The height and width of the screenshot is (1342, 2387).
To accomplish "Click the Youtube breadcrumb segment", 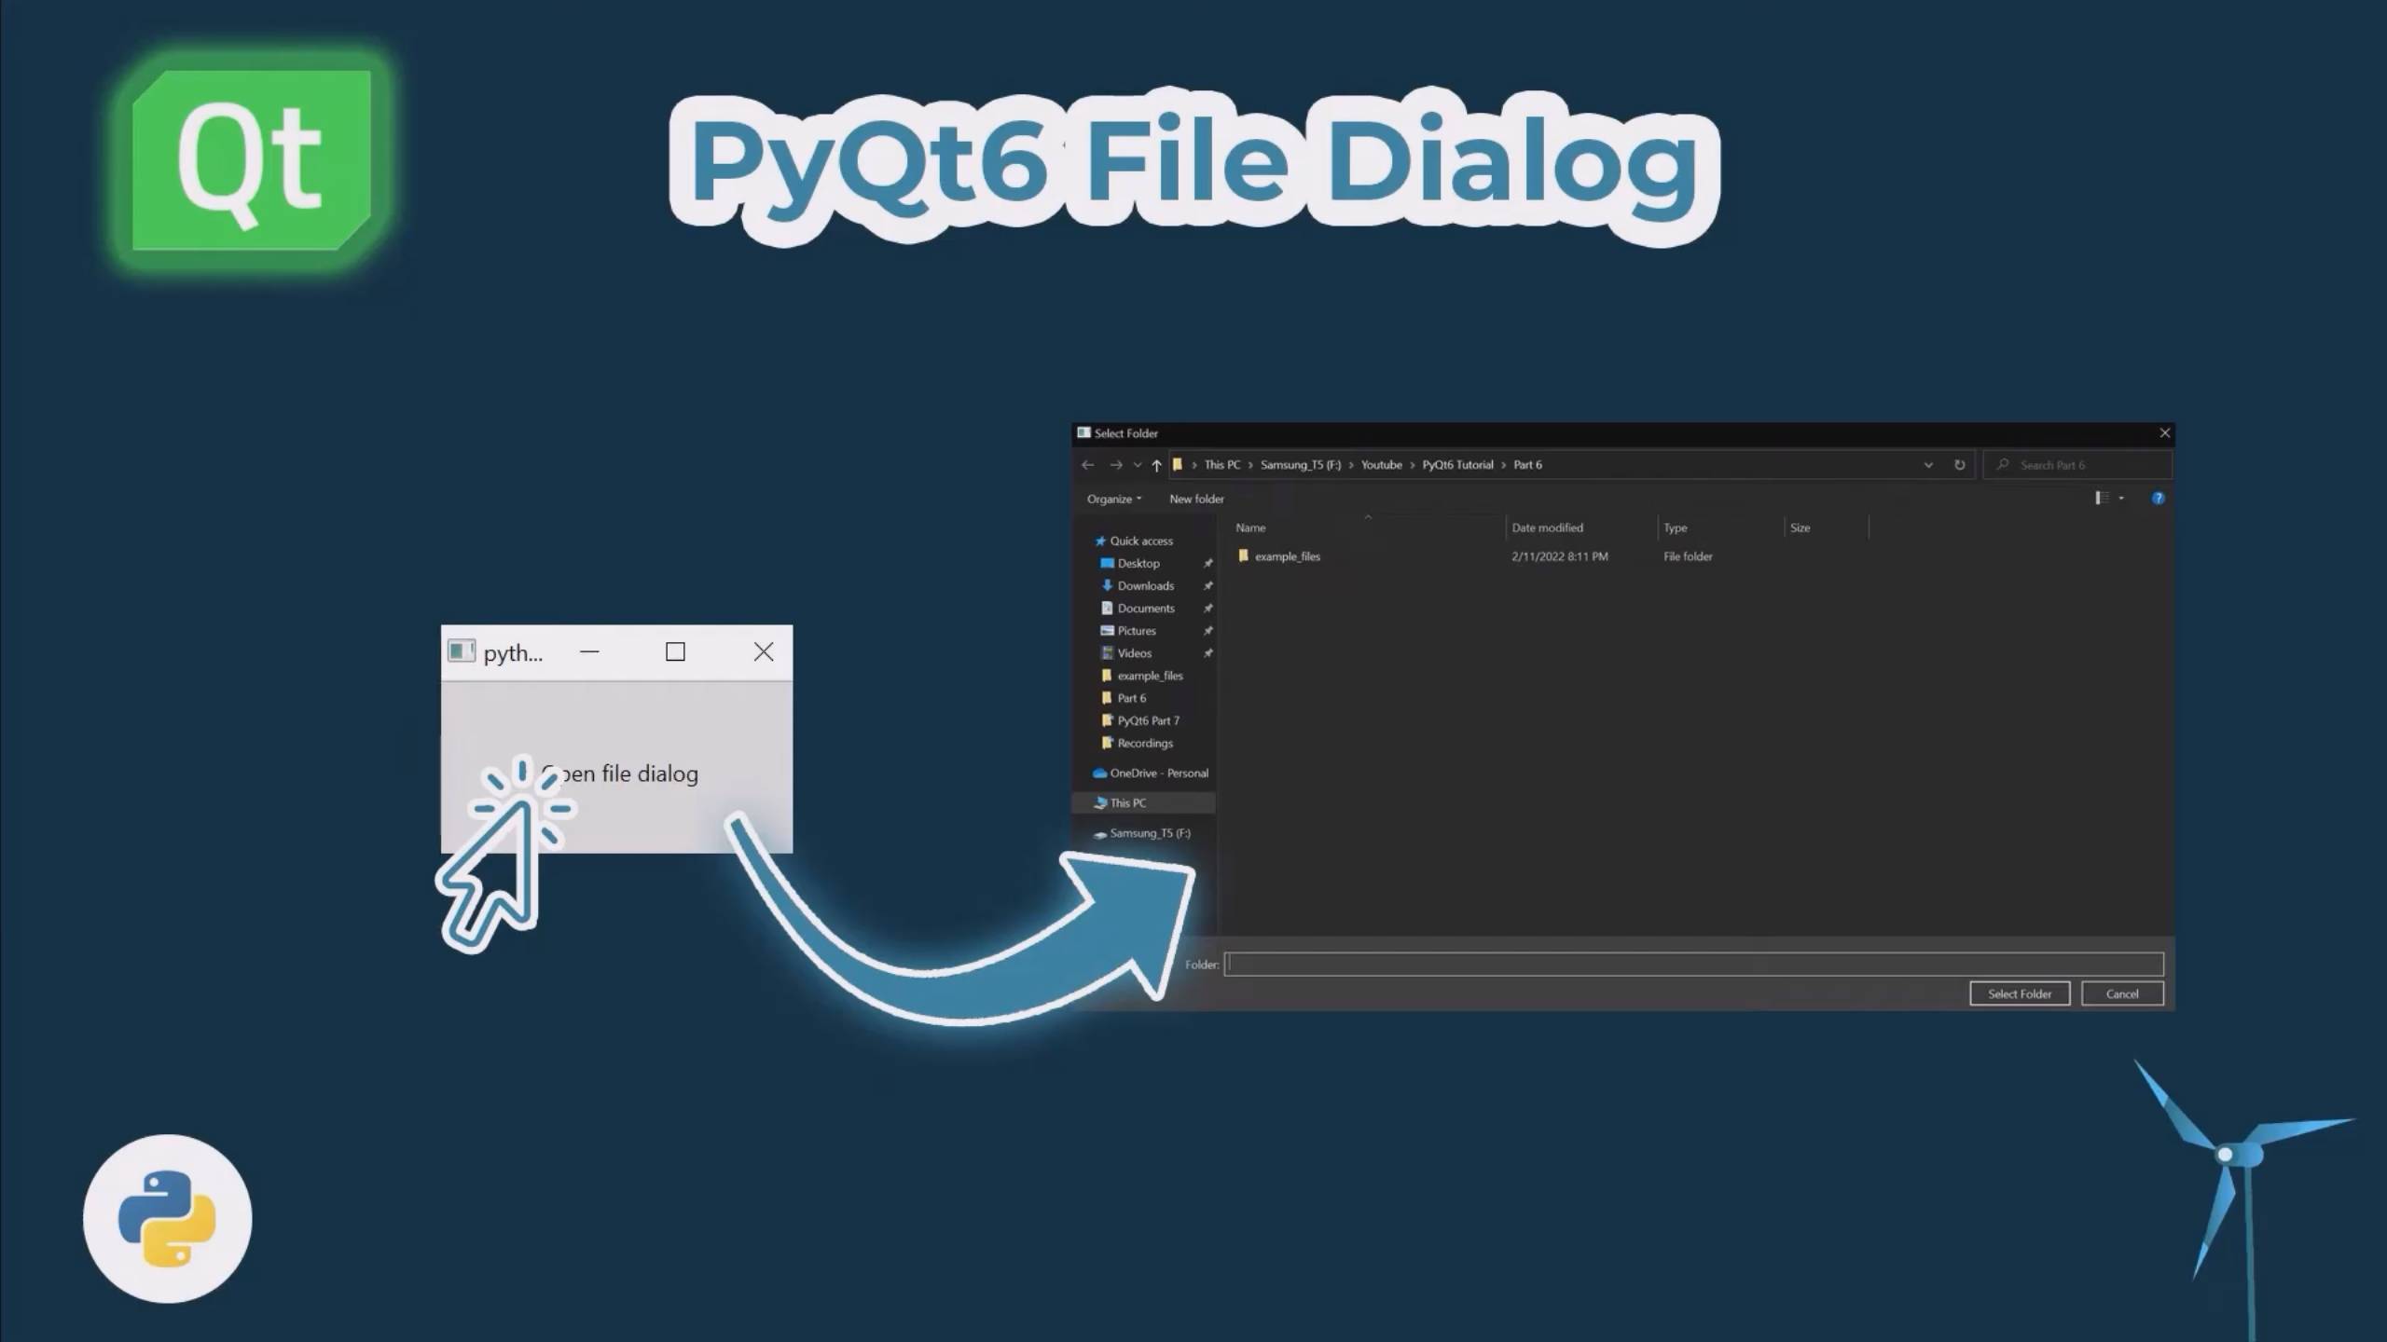I will 1381,464.
